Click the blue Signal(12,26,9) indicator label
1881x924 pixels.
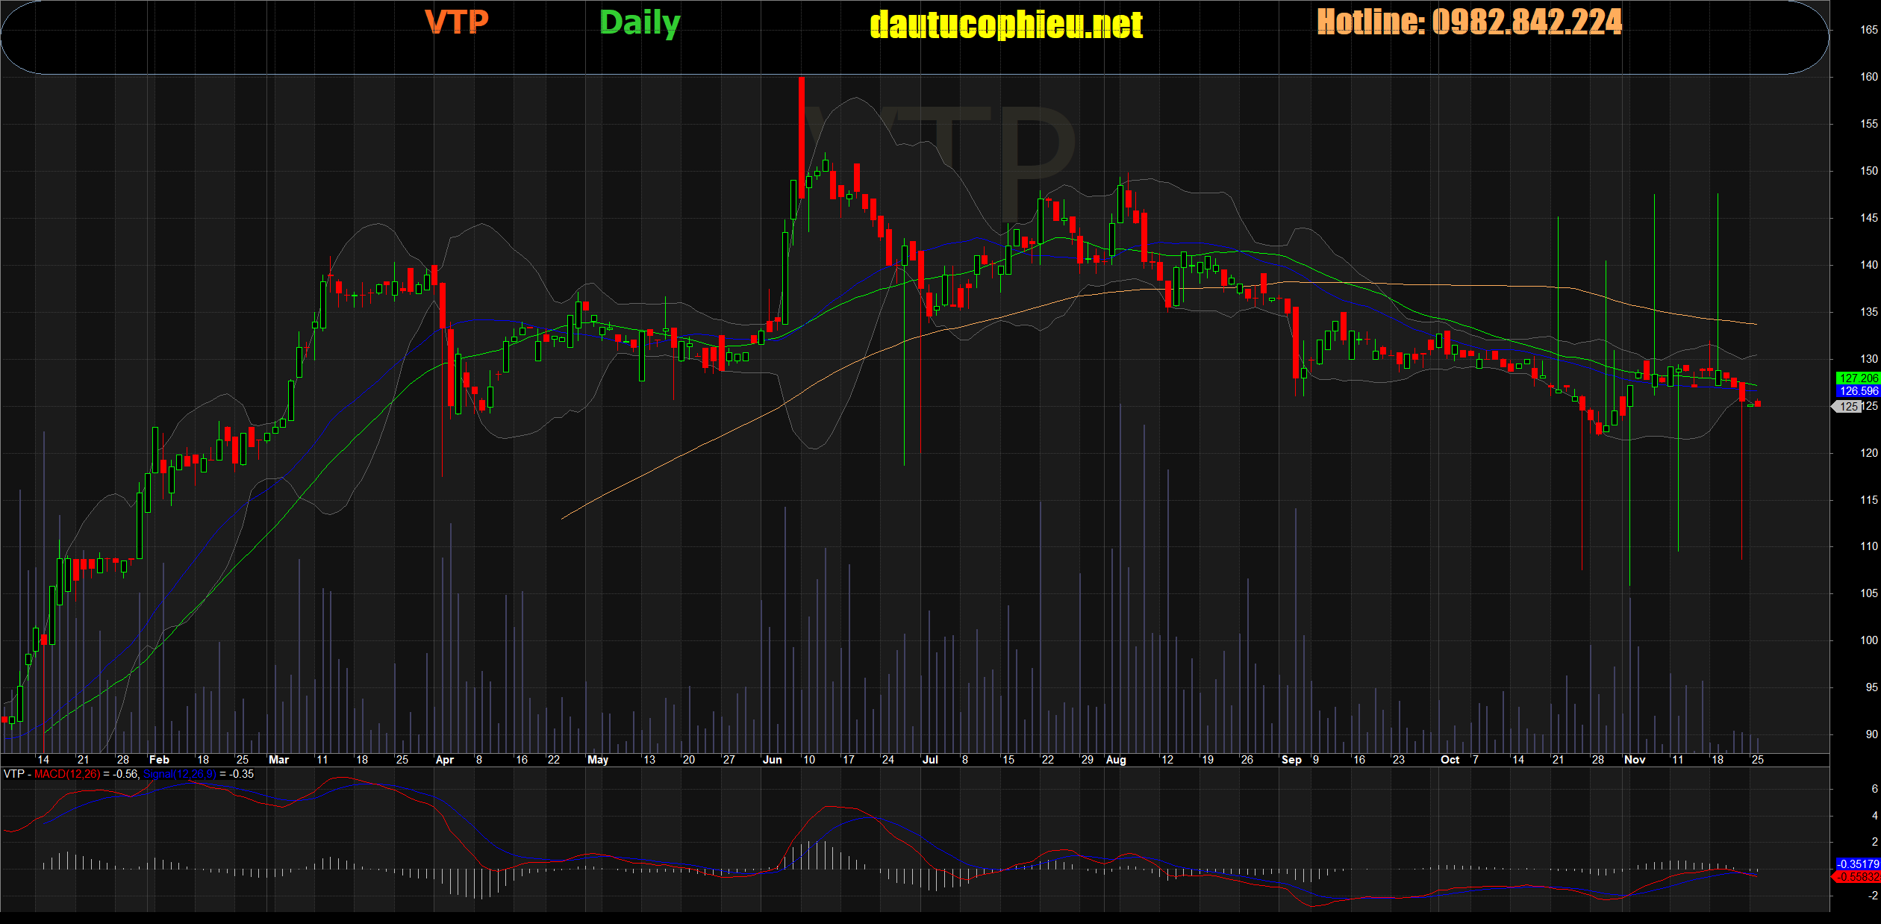pyautogui.click(x=180, y=774)
